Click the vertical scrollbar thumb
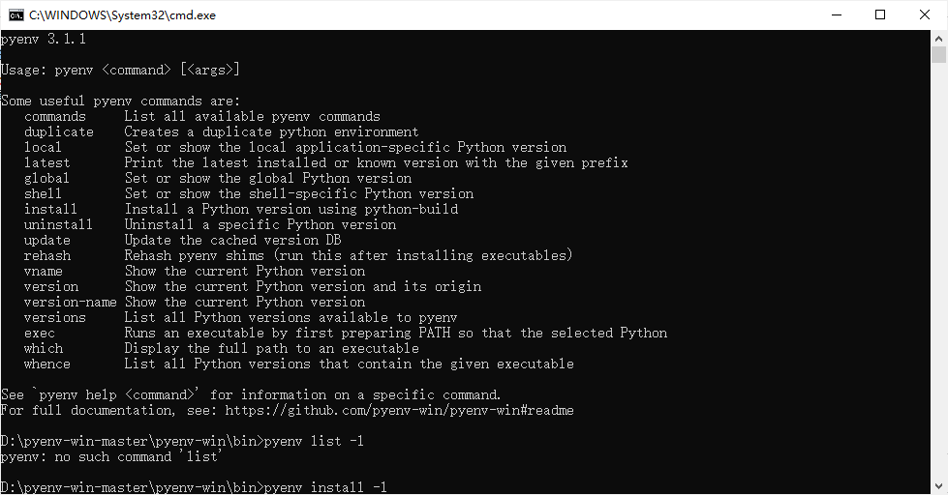This screenshot has height=495, width=948. 939,56
